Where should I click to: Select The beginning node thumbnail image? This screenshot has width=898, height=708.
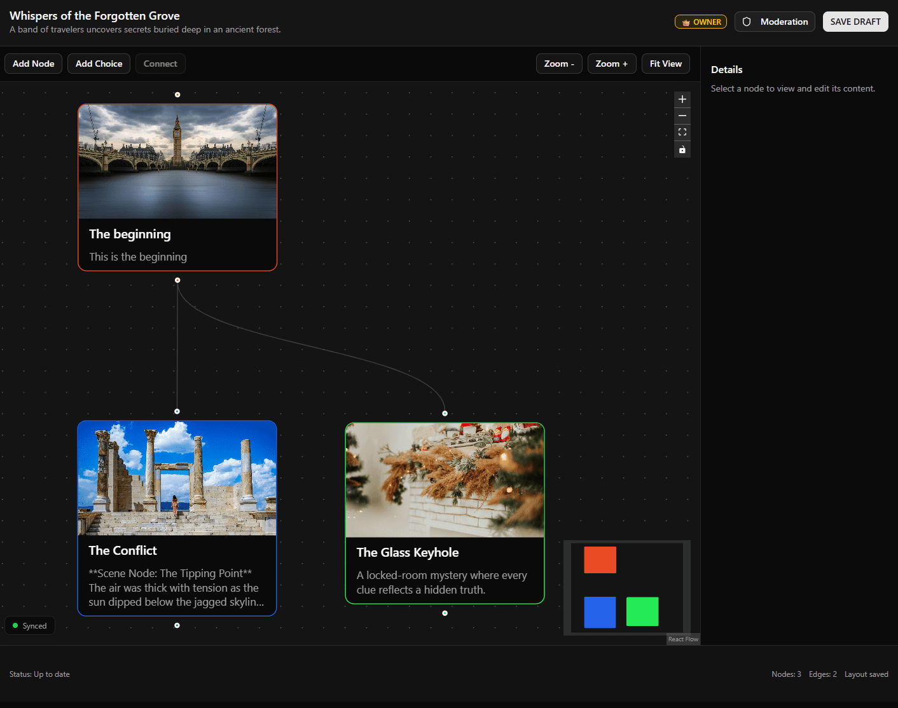(177, 161)
